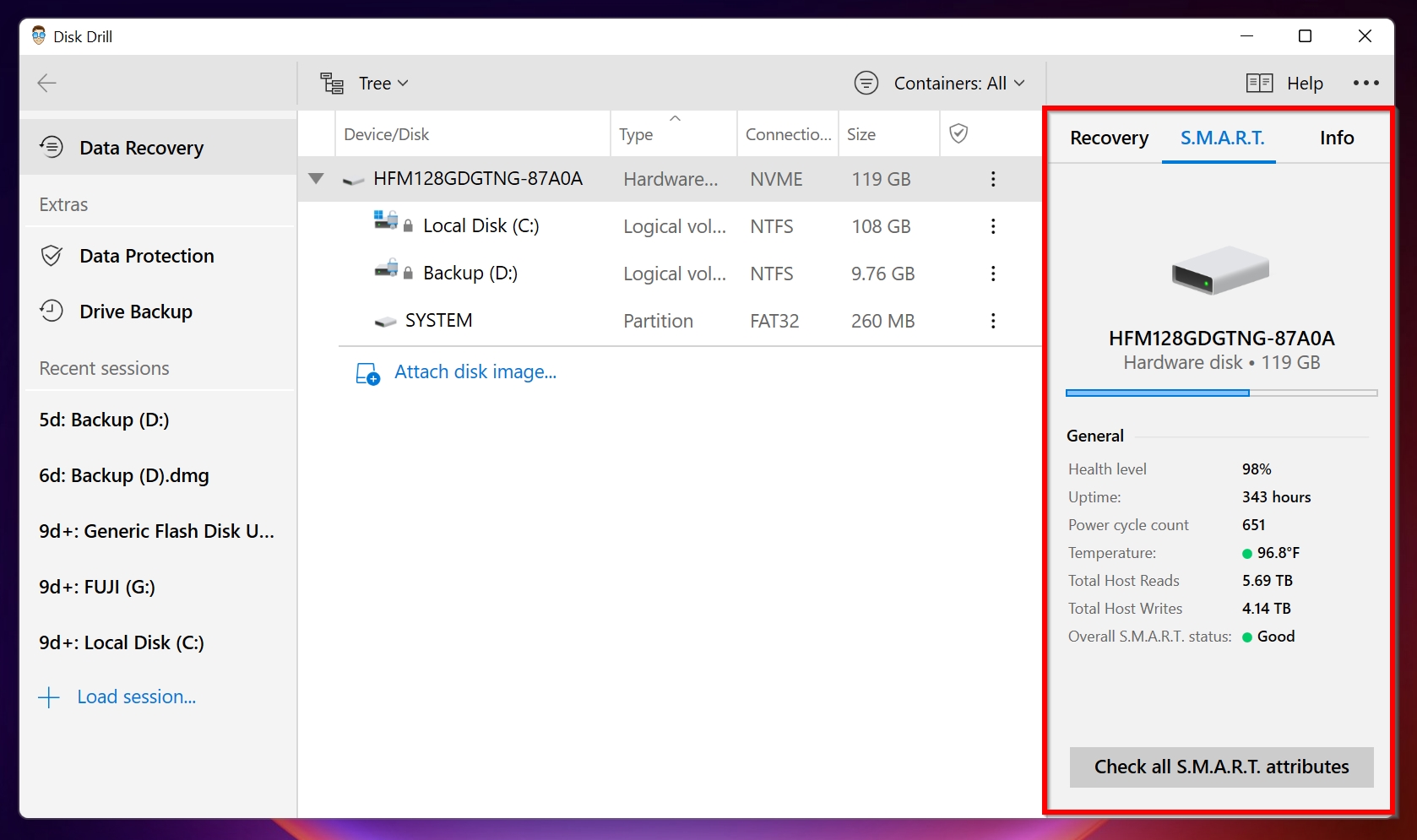
Task: Click the Load session link
Action: point(137,696)
